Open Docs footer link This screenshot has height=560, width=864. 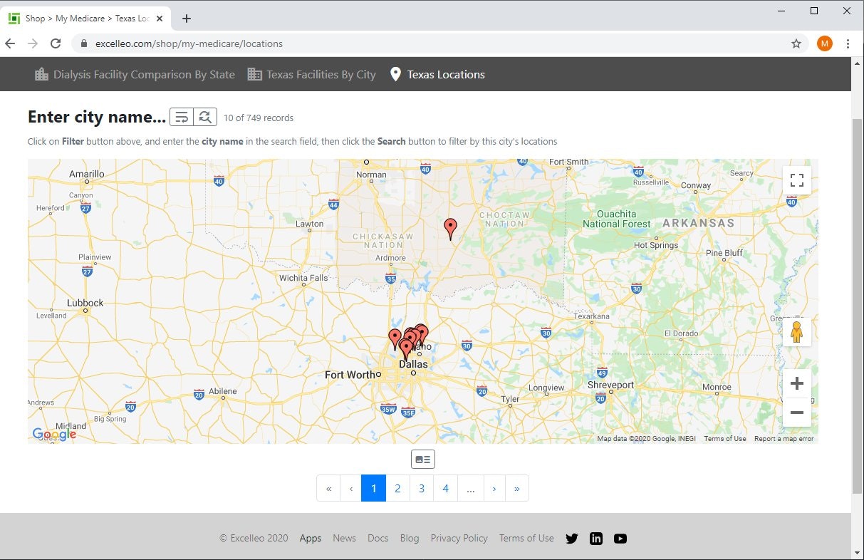pyautogui.click(x=378, y=539)
